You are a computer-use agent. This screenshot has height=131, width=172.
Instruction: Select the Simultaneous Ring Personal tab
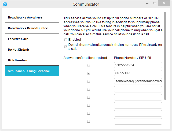(32, 71)
